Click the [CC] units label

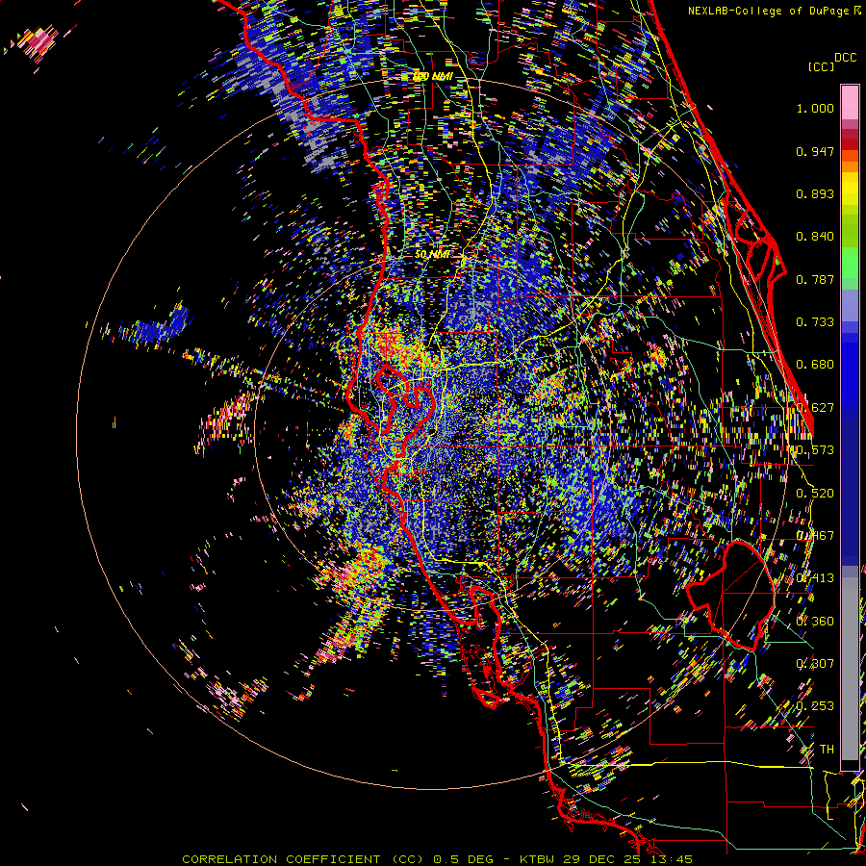822,66
